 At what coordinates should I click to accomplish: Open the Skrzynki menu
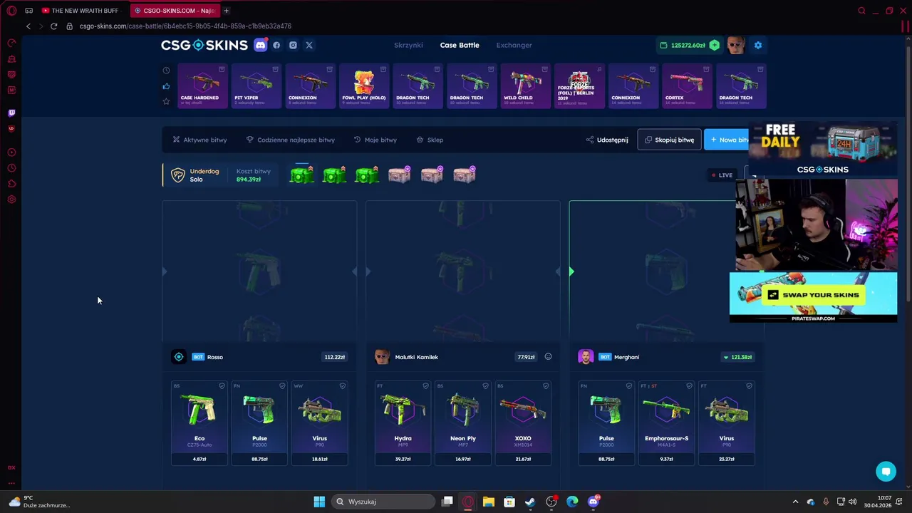[408, 45]
